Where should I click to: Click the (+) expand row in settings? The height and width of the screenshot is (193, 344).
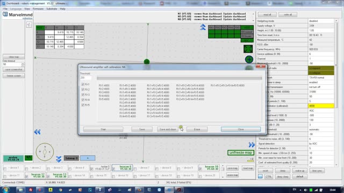[x=321, y=68]
